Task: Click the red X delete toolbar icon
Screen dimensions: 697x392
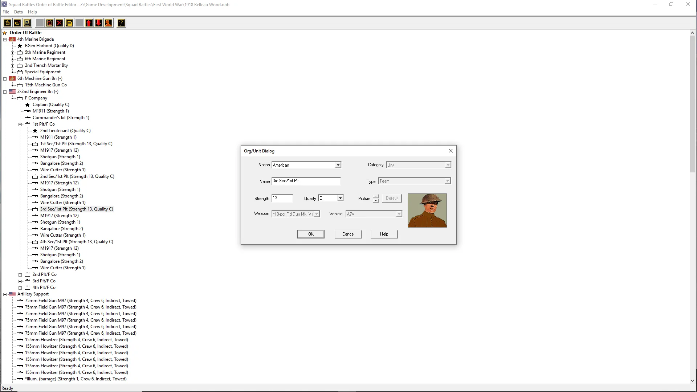Action: (60, 23)
